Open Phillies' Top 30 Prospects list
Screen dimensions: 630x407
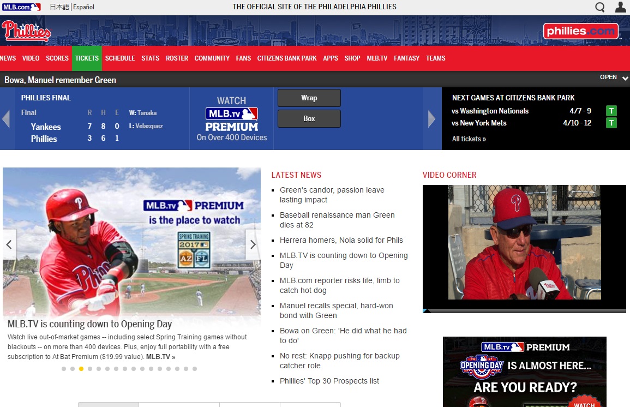point(329,381)
